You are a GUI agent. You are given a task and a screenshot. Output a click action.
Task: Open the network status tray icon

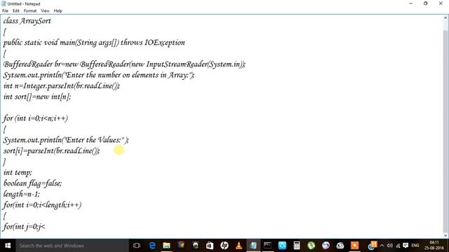tap(398, 246)
